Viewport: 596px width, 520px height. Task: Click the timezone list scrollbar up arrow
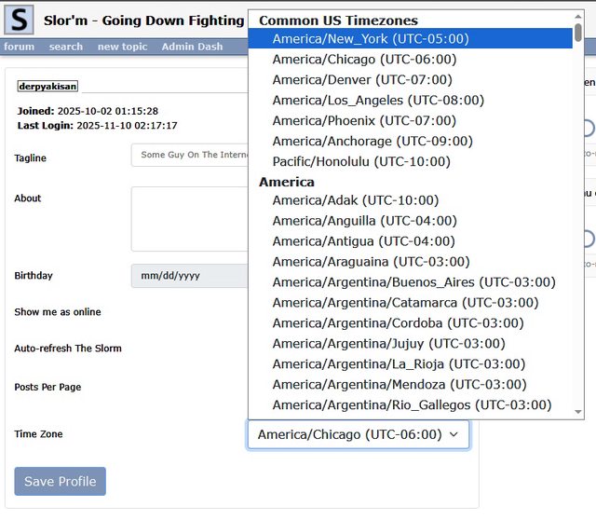pos(578,15)
